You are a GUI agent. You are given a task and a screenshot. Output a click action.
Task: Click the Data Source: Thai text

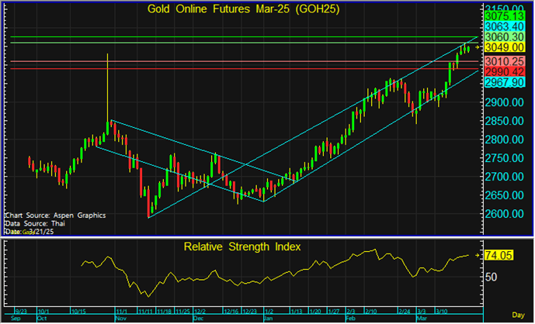click(x=37, y=223)
